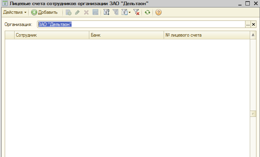Click the filter history funnel icon
This screenshot has width=260, height=157.
[x=124, y=12]
